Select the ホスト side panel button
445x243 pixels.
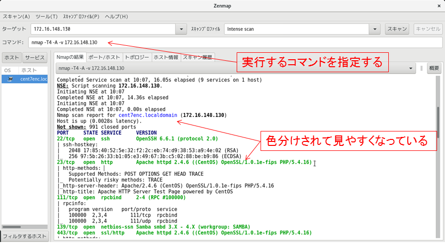coord(11,57)
